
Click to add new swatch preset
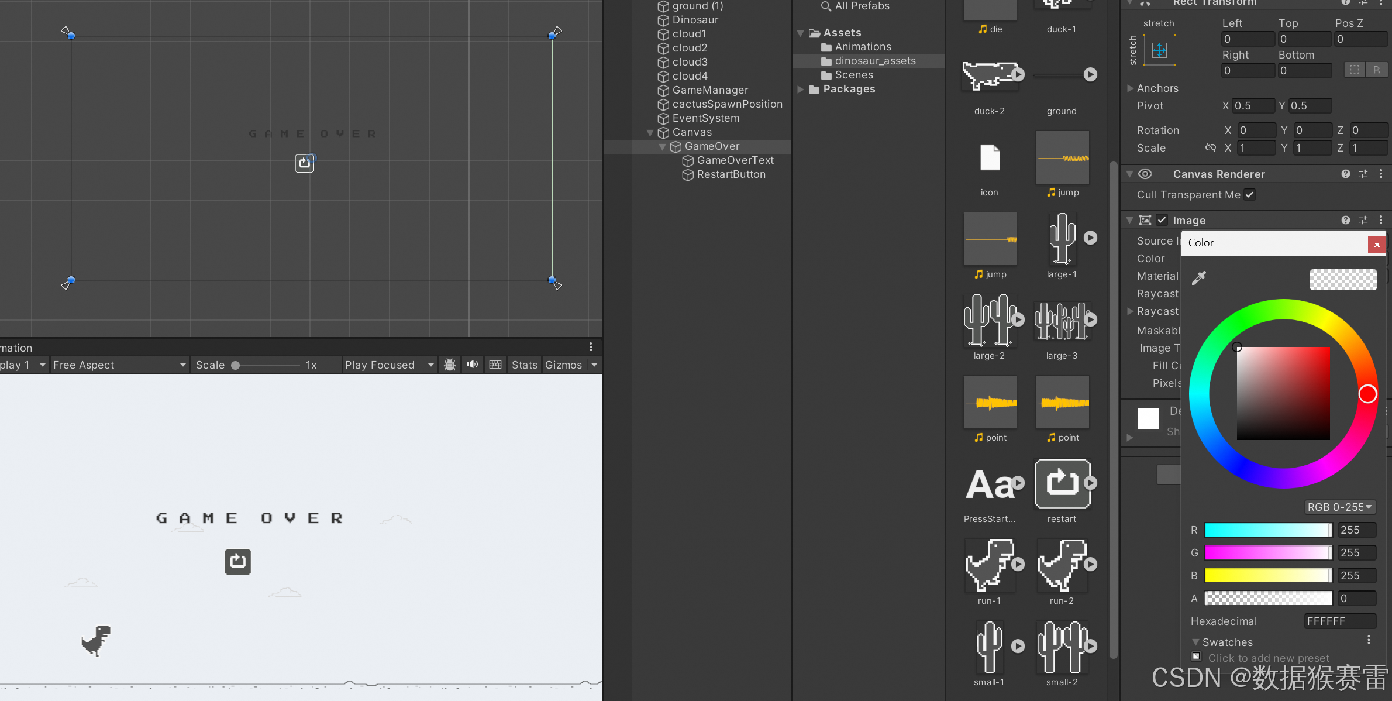[x=1197, y=657]
